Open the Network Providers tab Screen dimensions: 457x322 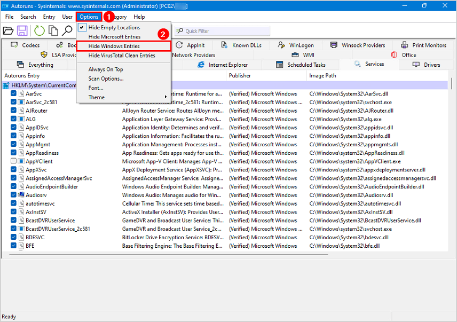pos(193,55)
